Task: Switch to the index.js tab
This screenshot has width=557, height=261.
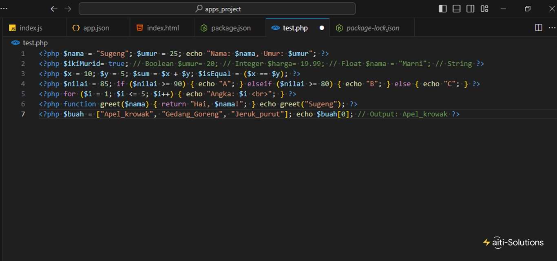Action: (x=34, y=28)
